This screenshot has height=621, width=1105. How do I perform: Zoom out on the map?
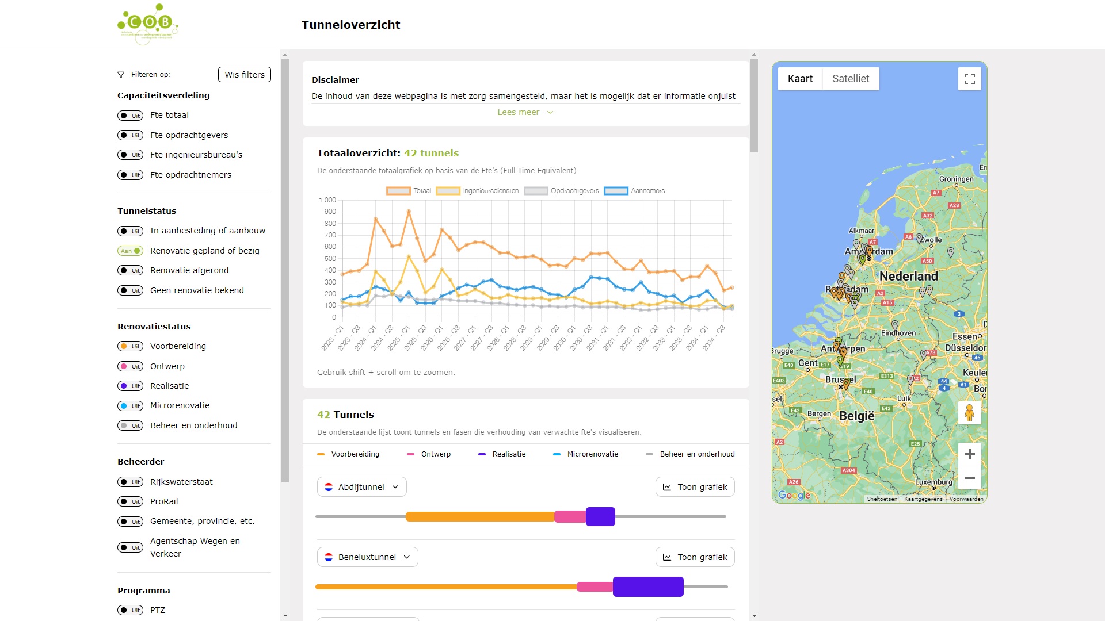tap(969, 478)
